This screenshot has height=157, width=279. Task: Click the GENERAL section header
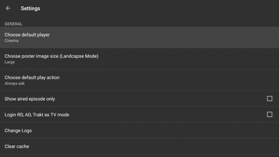click(x=13, y=24)
